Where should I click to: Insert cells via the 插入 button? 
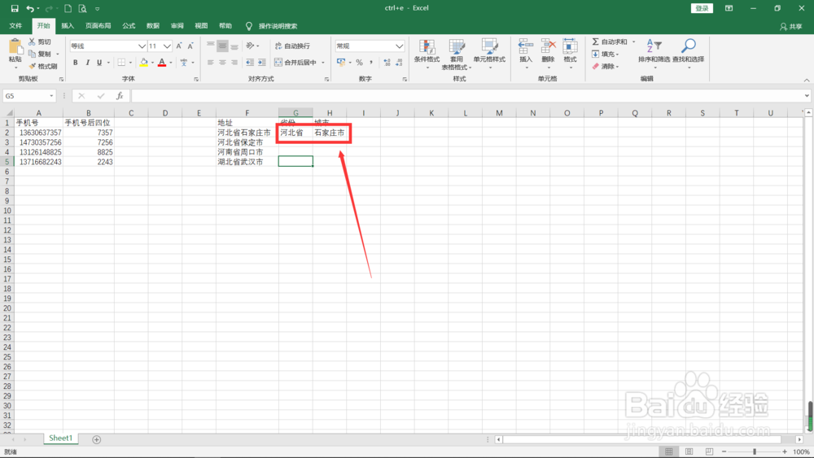coord(526,54)
